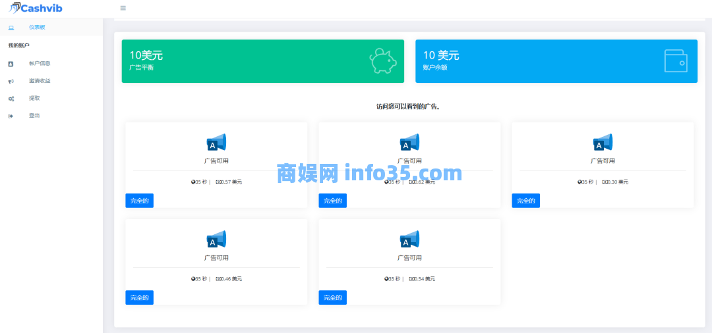This screenshot has width=712, height=333.
Task: Click the 0.46 美元 reward value
Action: [231, 279]
